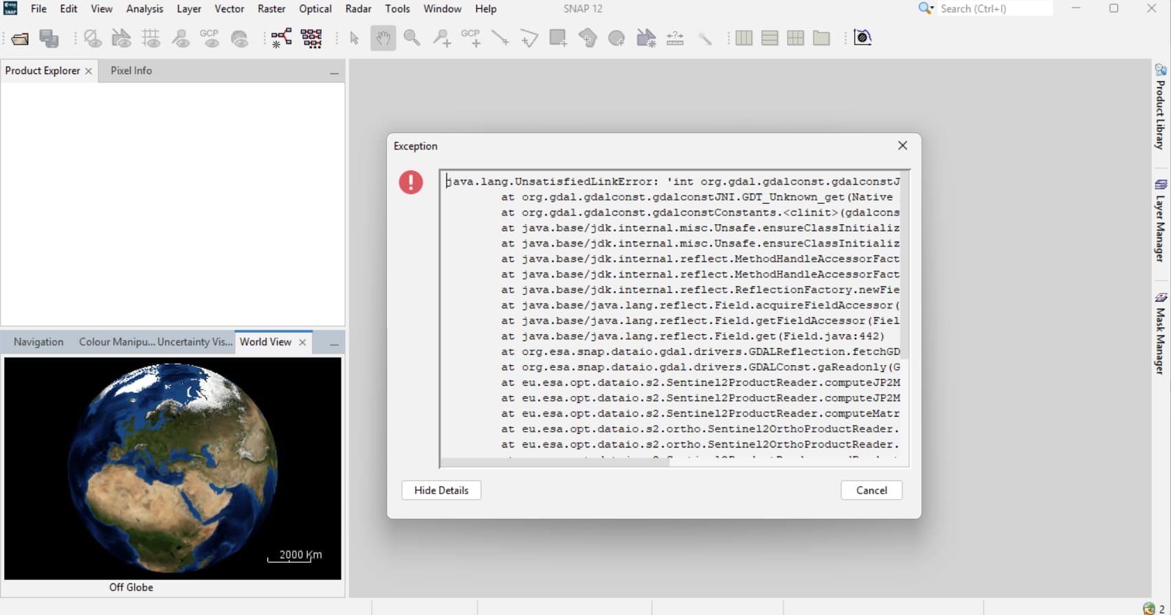Tile windows in a grid layout

pyautogui.click(x=795, y=38)
